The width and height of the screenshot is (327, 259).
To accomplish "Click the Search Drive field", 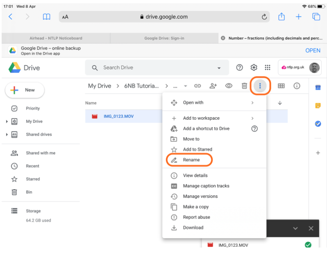I will (x=157, y=68).
